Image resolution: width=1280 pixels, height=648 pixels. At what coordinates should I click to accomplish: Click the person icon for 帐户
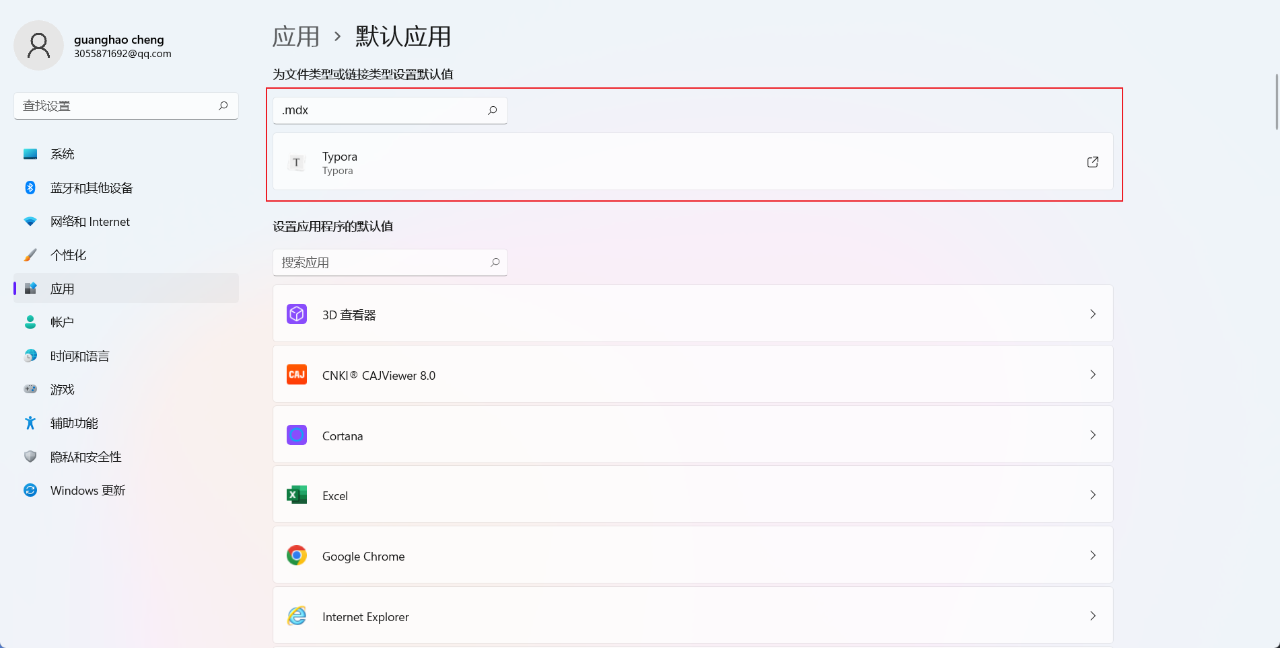pos(30,322)
